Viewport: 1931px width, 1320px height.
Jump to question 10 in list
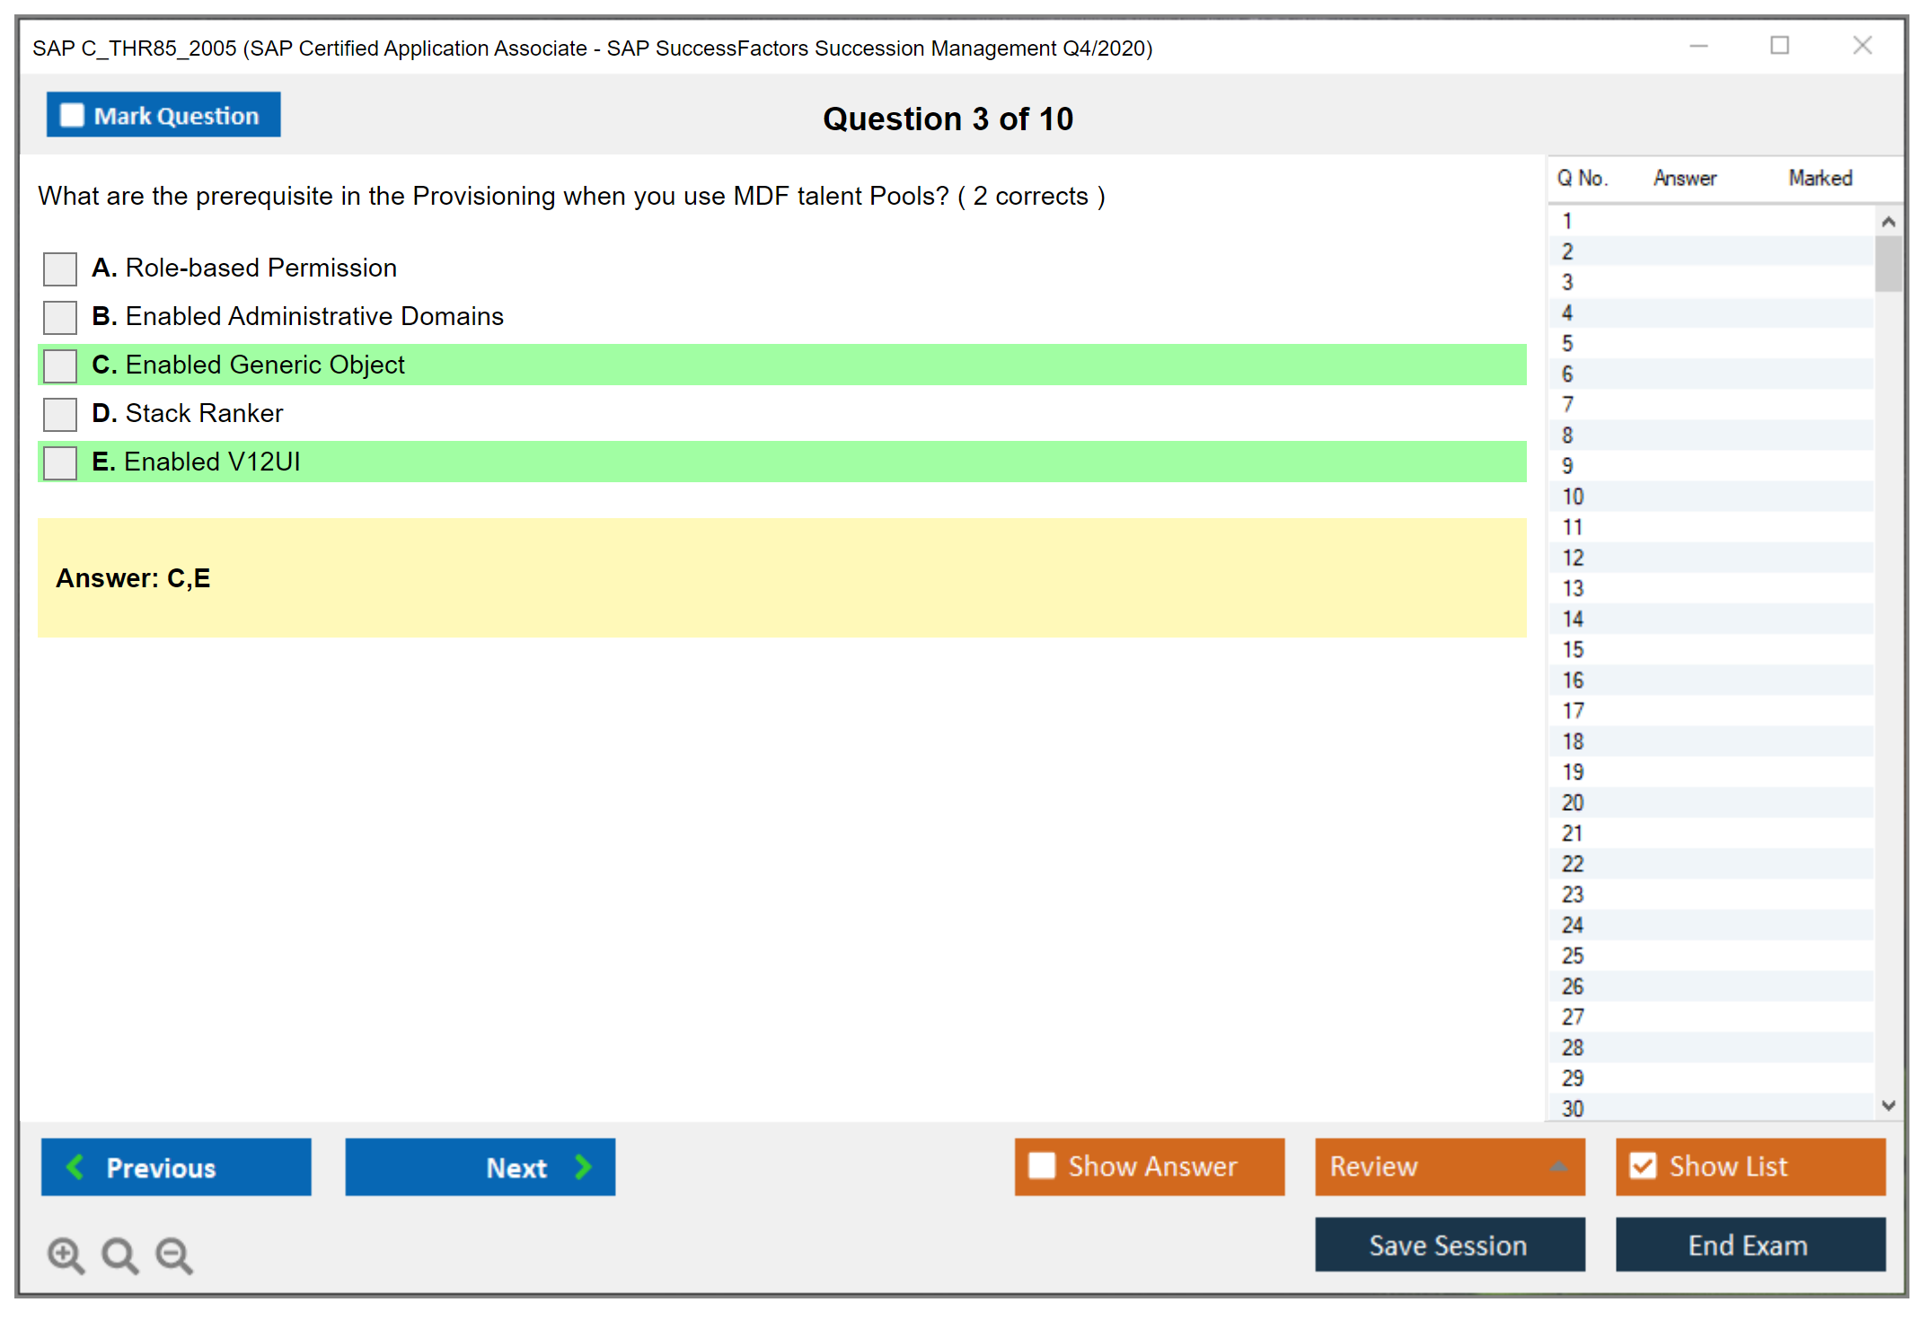coord(1573,497)
